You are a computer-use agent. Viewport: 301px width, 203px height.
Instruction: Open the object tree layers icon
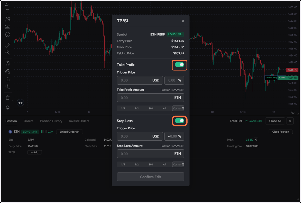(8, 108)
